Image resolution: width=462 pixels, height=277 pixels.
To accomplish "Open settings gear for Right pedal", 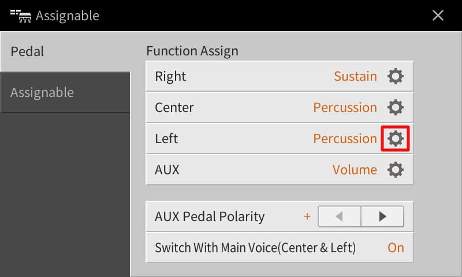I will [x=396, y=76].
